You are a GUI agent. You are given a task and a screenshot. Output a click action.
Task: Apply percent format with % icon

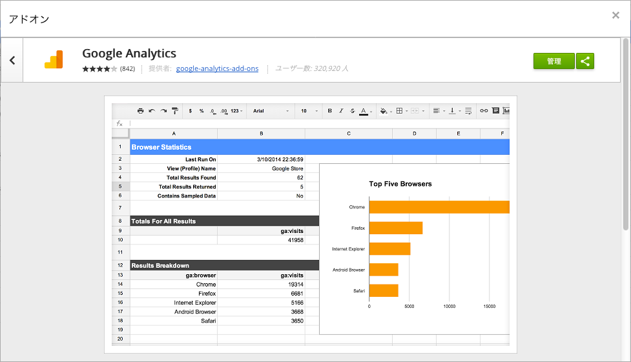(202, 110)
